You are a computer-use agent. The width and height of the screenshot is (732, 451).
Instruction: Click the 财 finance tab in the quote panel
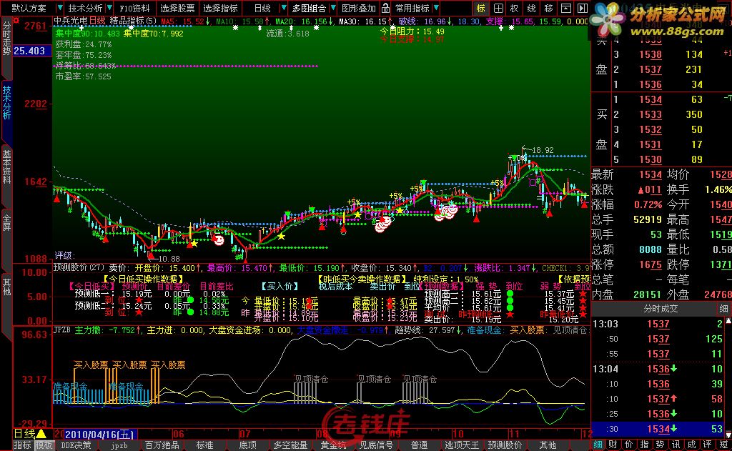pos(613,445)
